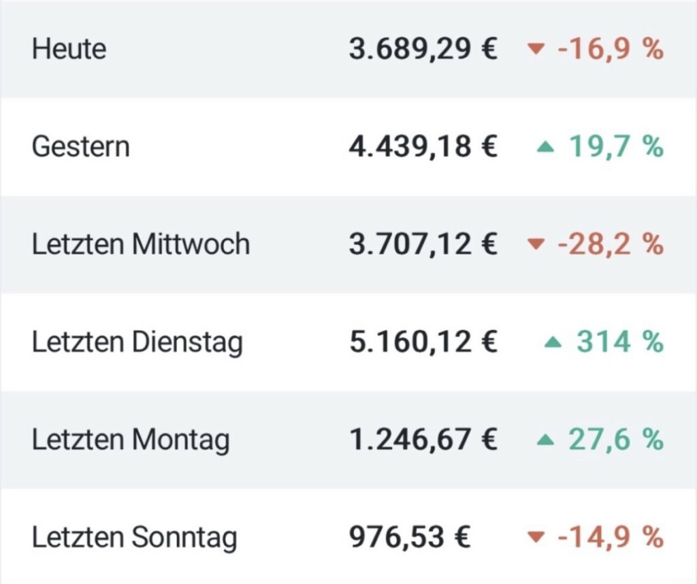Select the Gestern row label
The height and width of the screenshot is (584, 697).
tap(80, 146)
